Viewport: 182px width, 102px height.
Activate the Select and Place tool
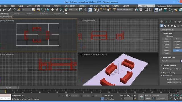click(x=66, y=10)
